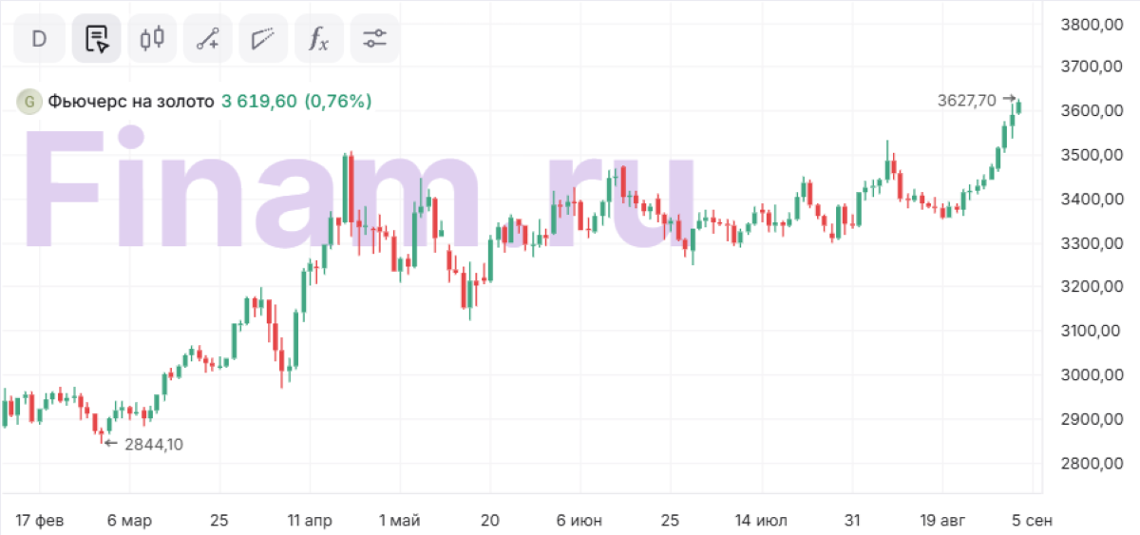
Task: Open the fx indicators menu
Action: point(319,39)
